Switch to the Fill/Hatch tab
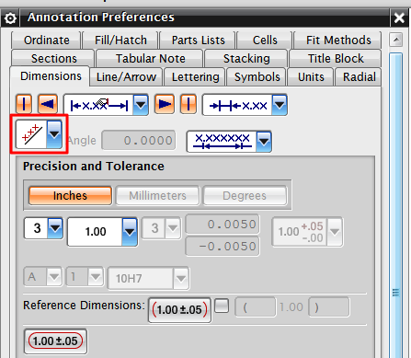The image size is (411, 358). tap(120, 40)
